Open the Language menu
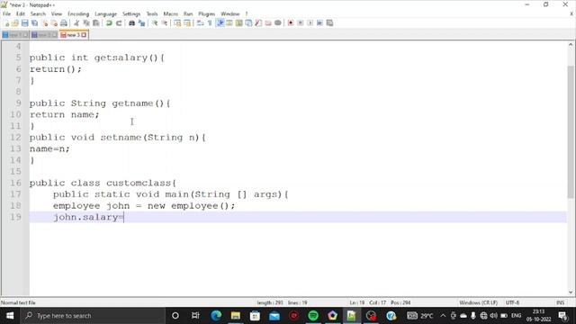The width and height of the screenshot is (576, 324). pyautogui.click(x=105, y=14)
